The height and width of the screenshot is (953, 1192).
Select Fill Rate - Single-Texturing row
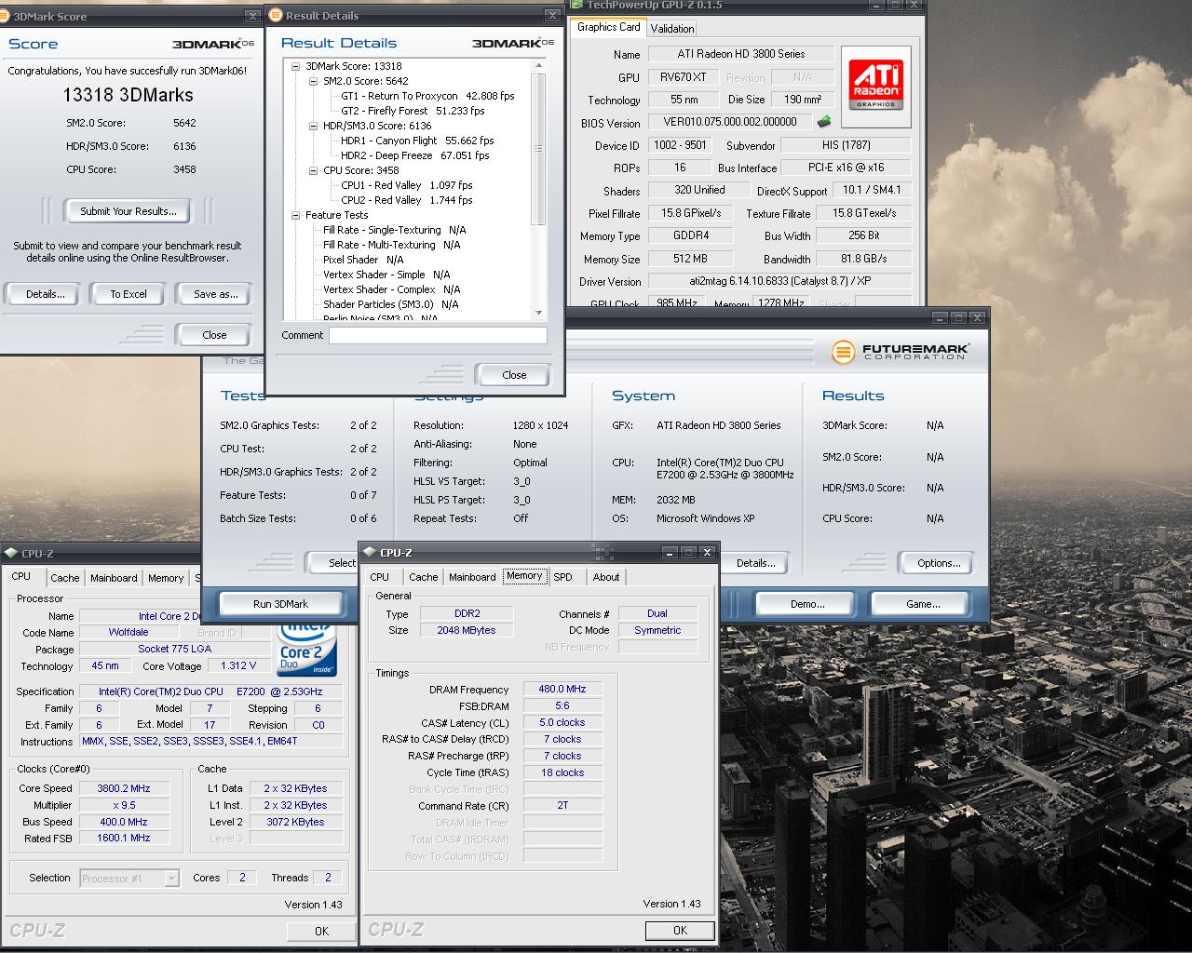(394, 230)
